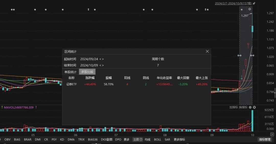Screen dimensions: 276x144
Task: Grab the left range-resize arrow handle
Action: point(239,56)
